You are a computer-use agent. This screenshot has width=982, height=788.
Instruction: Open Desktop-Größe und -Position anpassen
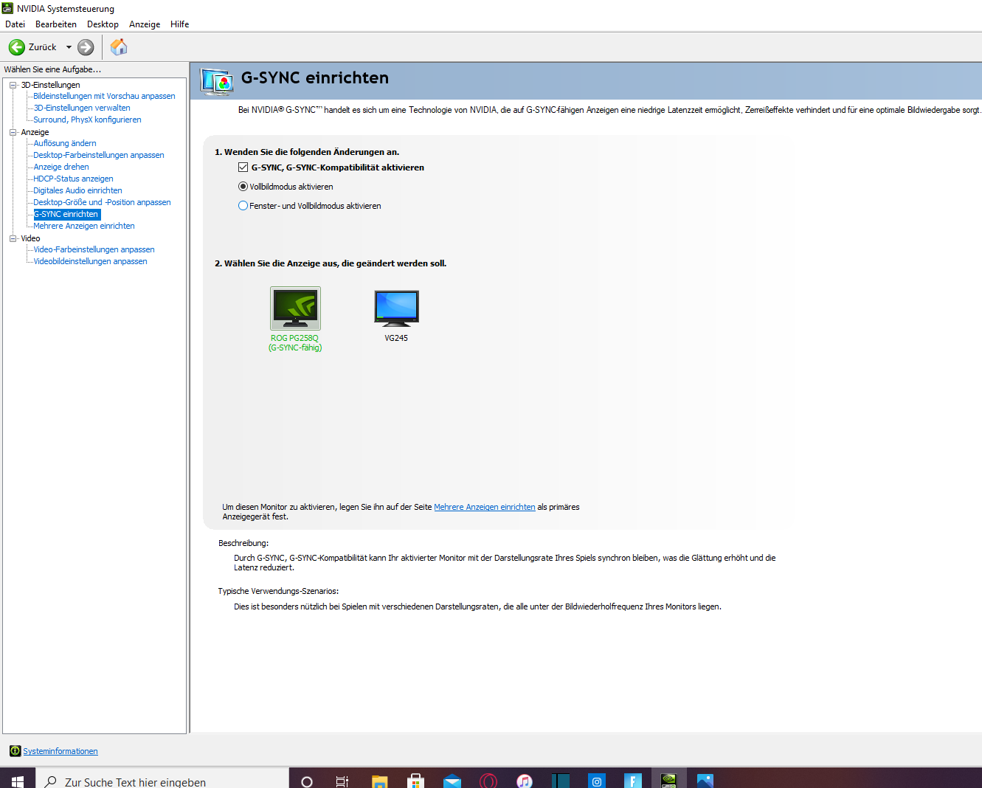click(102, 202)
